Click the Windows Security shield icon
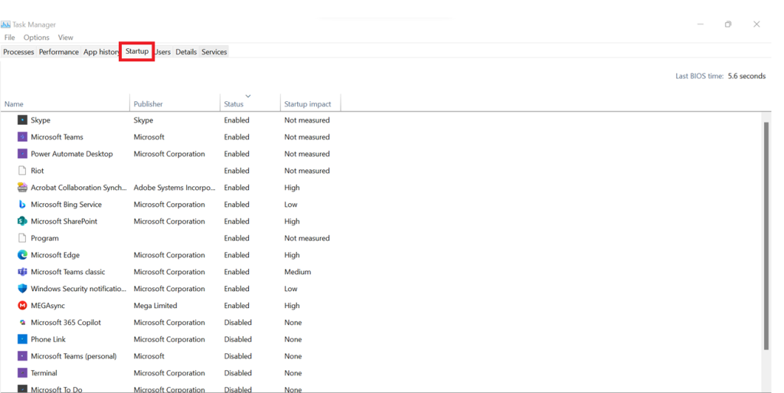 [x=22, y=289]
